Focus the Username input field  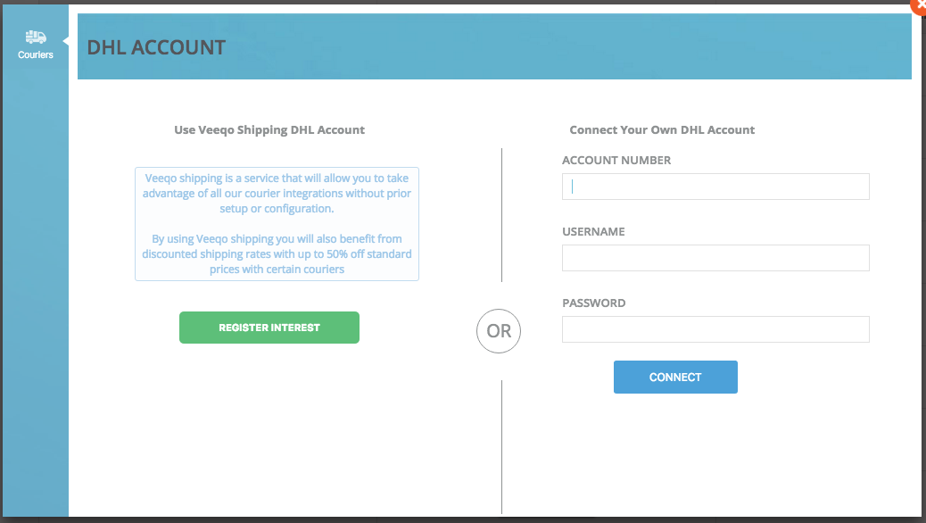[715, 258]
